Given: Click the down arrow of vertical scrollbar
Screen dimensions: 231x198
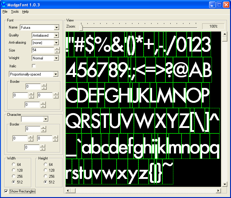Looking at the screenshot, I should (x=225, y=184).
